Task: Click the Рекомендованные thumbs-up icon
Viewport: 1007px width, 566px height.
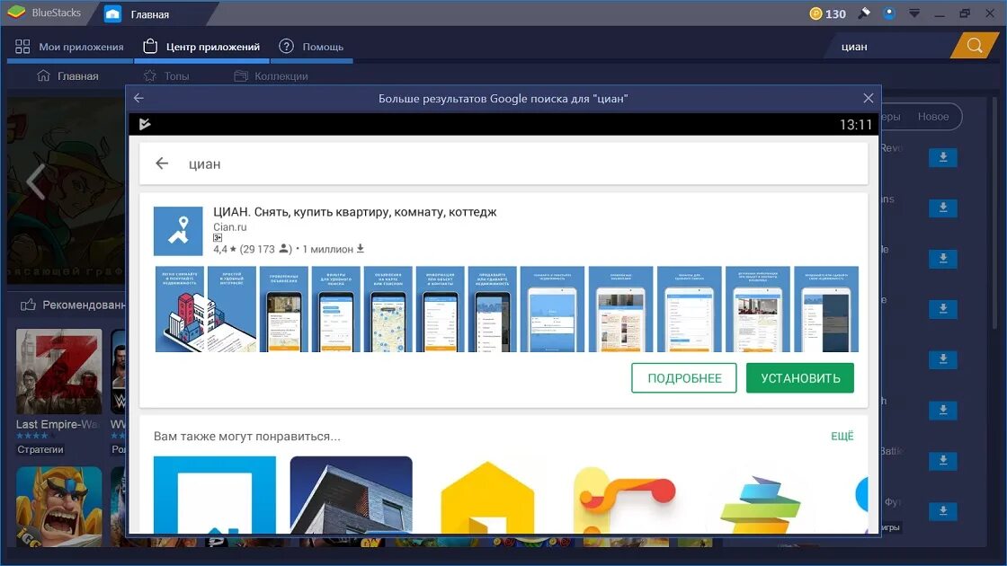Action: [x=28, y=305]
